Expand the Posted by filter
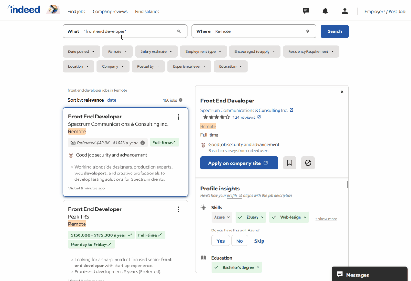 148,66
